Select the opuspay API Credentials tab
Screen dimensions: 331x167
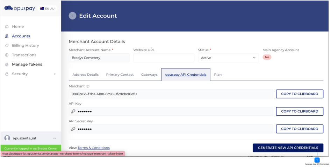(186, 75)
